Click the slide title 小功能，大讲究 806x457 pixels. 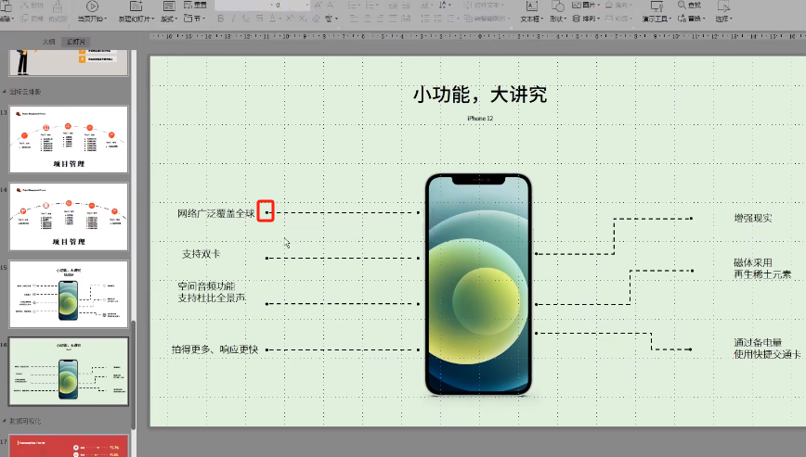tap(479, 95)
